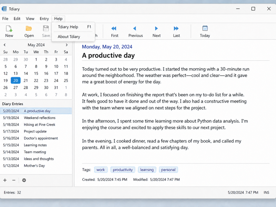Screen dimensions: 276x207
Task: Add a diary entry with plus icon
Action: click(5, 180)
